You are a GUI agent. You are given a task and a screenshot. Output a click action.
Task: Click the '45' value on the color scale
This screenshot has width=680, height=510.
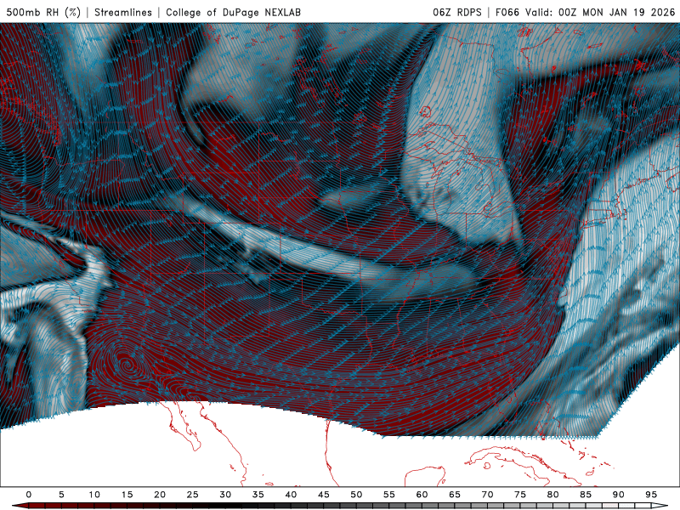[324, 495]
